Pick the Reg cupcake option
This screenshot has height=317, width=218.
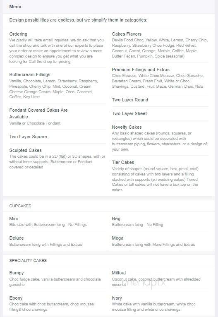[116, 219]
